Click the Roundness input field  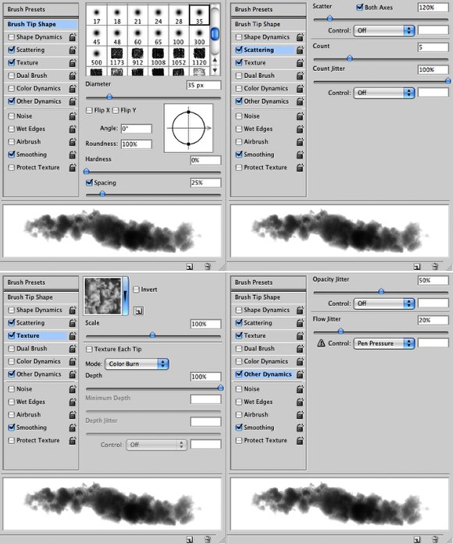point(136,144)
